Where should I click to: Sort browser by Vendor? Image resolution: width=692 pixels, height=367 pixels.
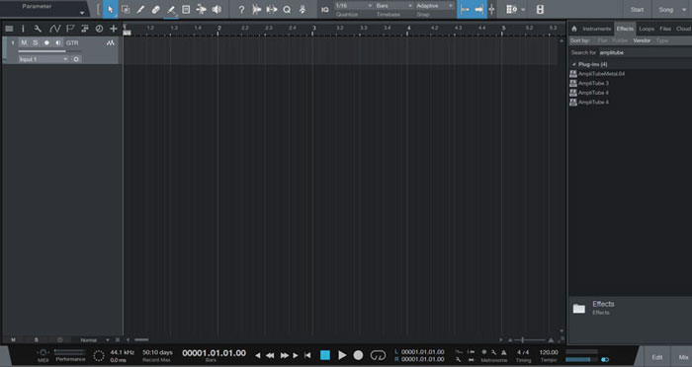642,40
